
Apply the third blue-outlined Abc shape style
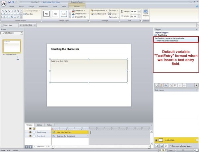(64, 14)
